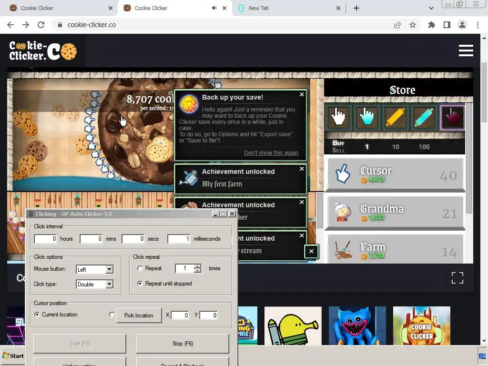
Task: Open the browser profile avatar
Action: (462, 25)
